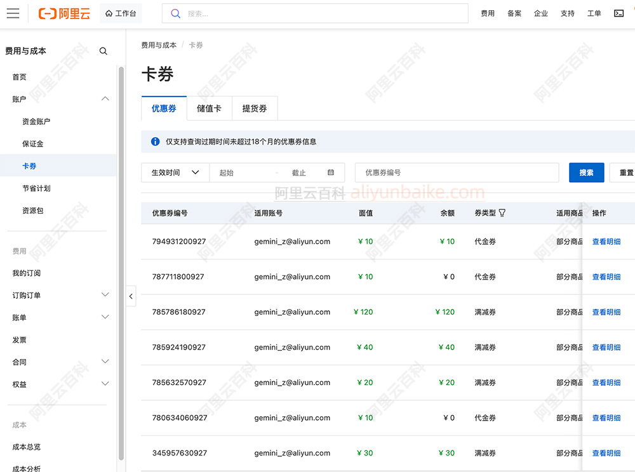Open the calendar icon in date range

point(331,173)
